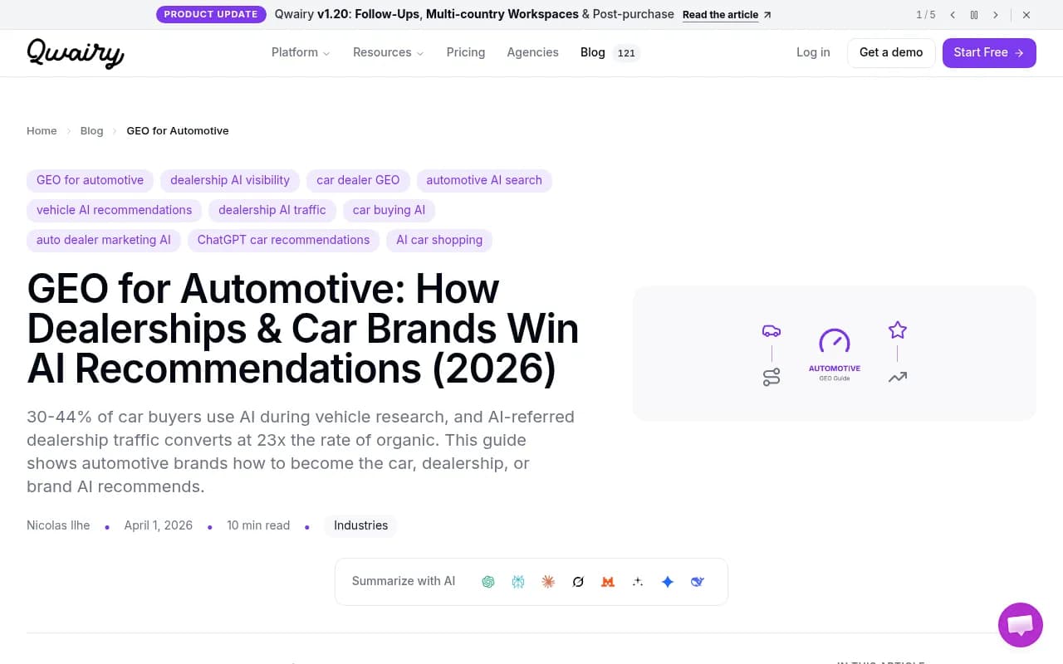The height and width of the screenshot is (664, 1063).
Task: Open the Blog nav item
Action: pos(593,52)
